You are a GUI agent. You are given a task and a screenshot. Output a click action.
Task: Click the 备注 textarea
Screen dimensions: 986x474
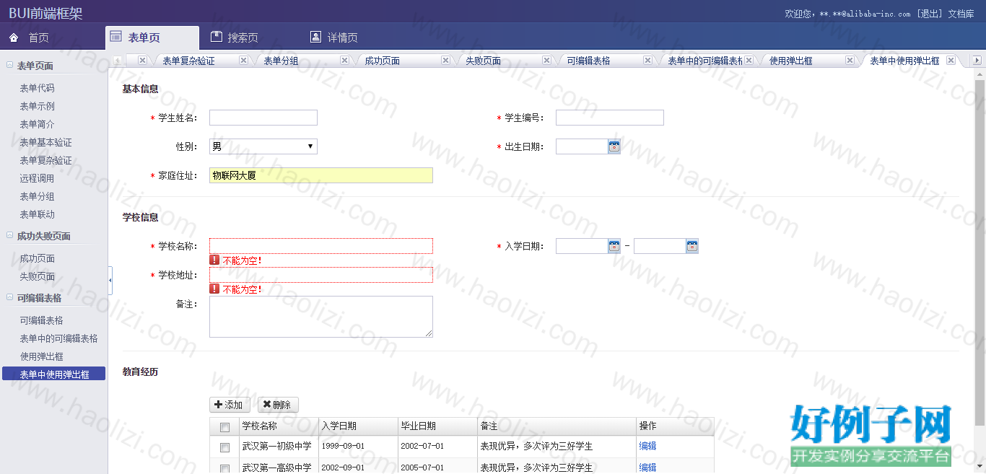(x=321, y=317)
